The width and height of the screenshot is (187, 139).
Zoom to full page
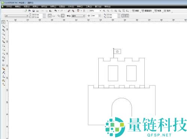click(120, 11)
